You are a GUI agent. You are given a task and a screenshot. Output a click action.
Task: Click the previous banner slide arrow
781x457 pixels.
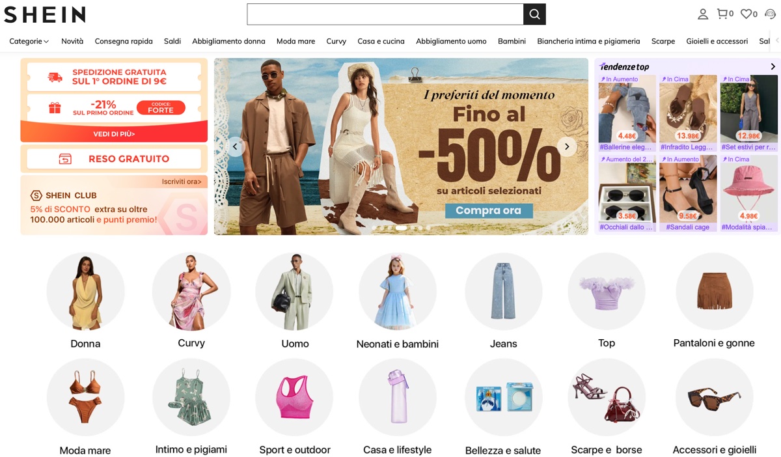click(235, 146)
